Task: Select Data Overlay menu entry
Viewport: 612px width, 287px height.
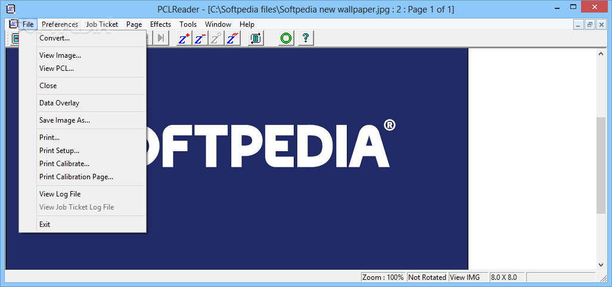Action: tap(82, 103)
